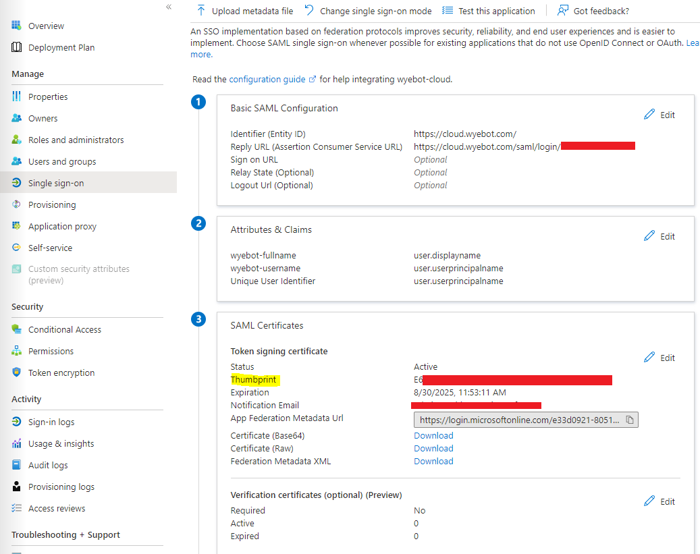The width and height of the screenshot is (700, 554).
Task: Click Custom security attributes (preview) item
Action: point(78,275)
